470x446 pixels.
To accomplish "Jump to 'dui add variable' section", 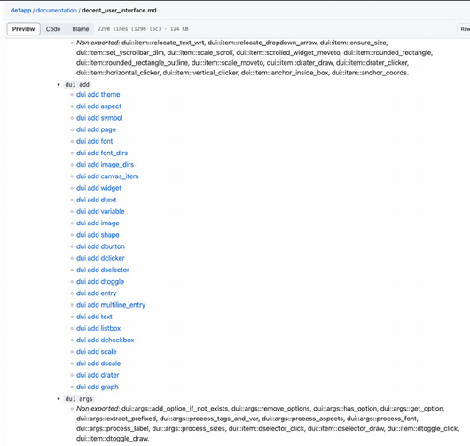I will point(100,211).
